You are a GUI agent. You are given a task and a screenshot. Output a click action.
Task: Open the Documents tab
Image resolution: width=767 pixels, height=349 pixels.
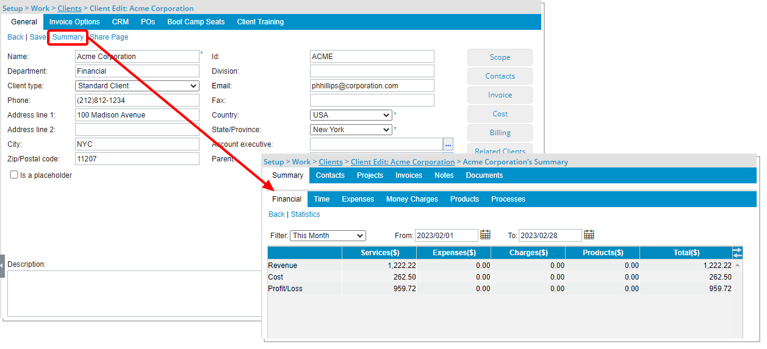[x=484, y=175]
